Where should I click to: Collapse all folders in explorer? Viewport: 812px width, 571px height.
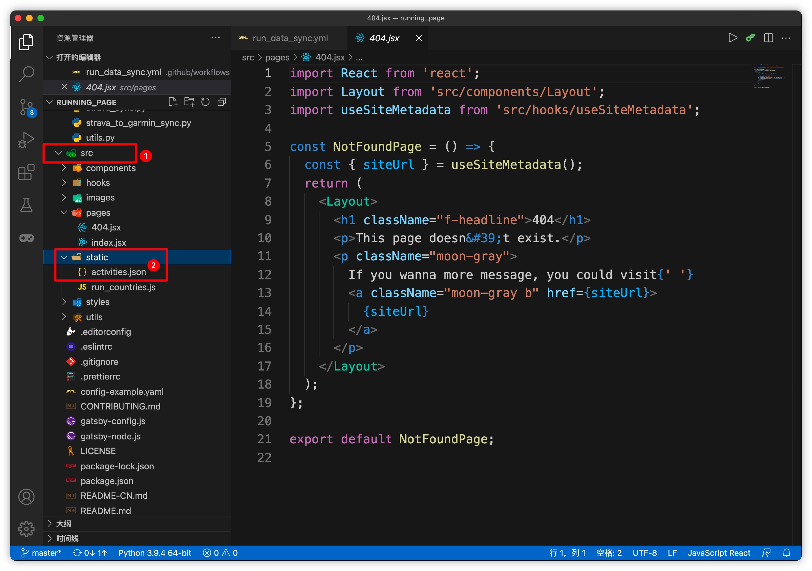pyautogui.click(x=222, y=102)
